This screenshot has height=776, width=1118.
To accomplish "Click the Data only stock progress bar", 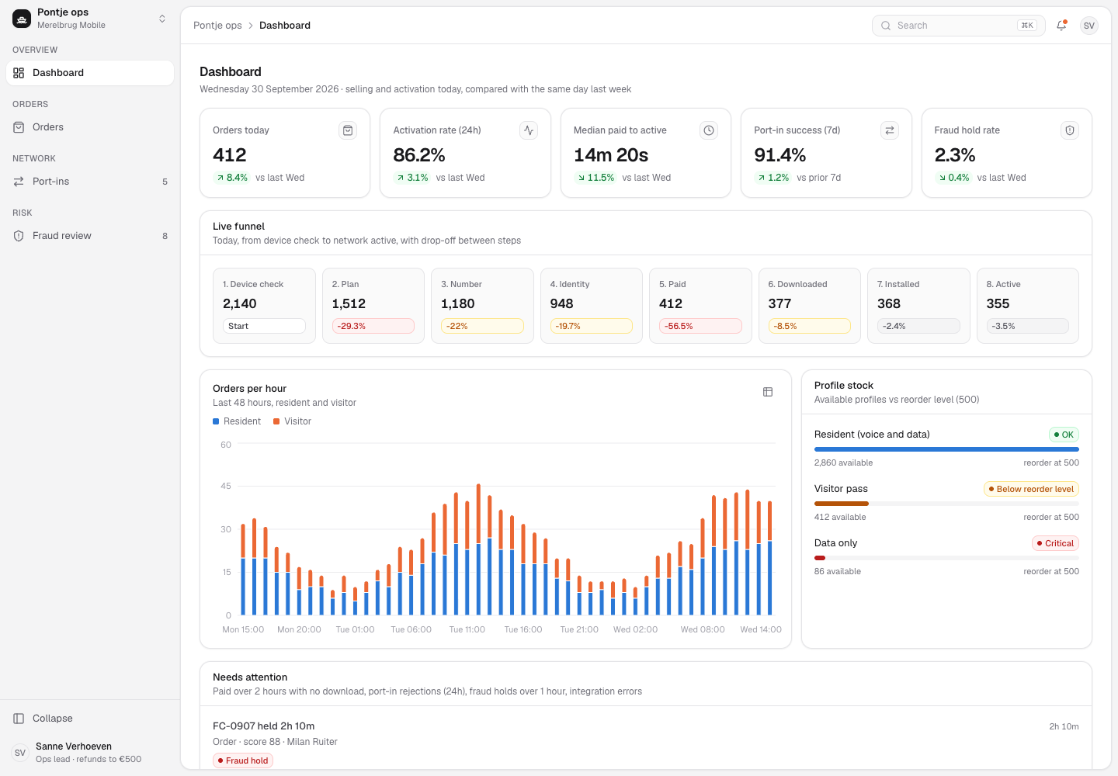I will pos(946,558).
